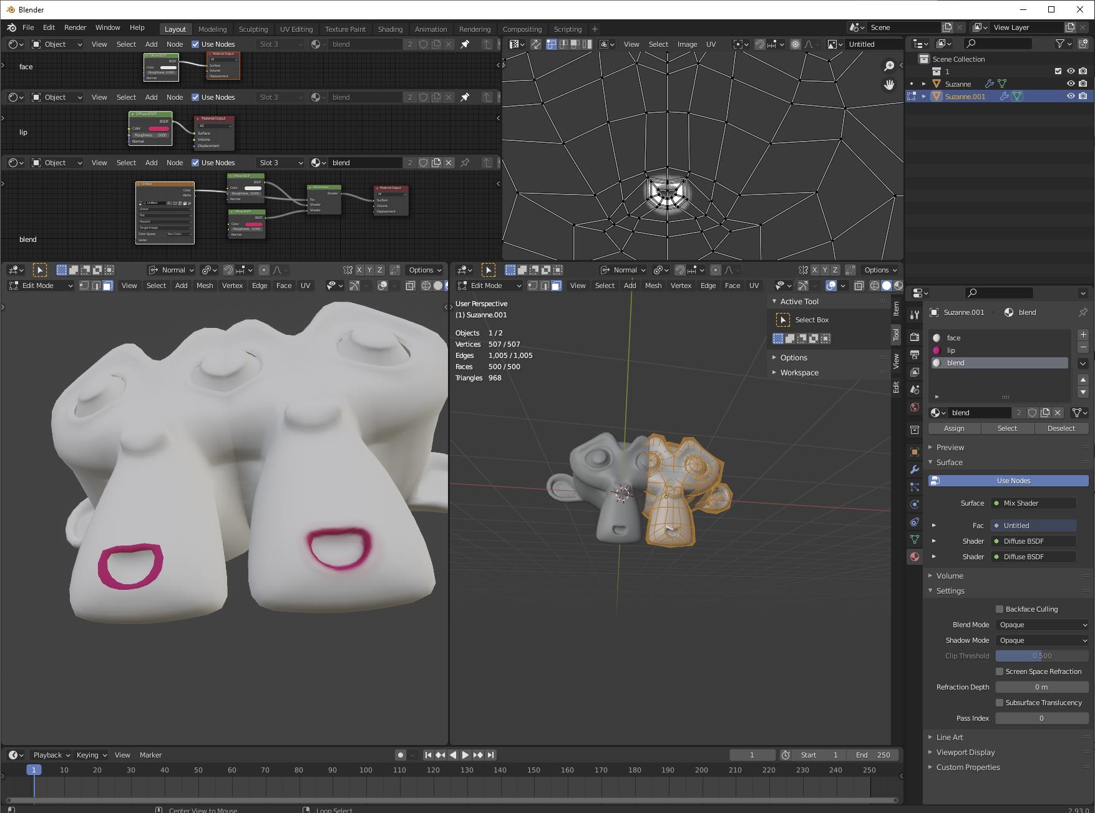Click the Deselect button
The image size is (1095, 813).
[1061, 428]
